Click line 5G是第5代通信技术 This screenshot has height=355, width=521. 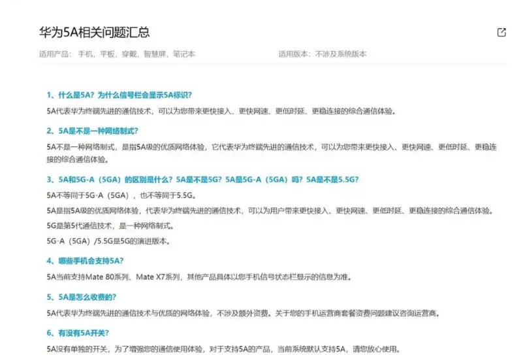coord(110,226)
